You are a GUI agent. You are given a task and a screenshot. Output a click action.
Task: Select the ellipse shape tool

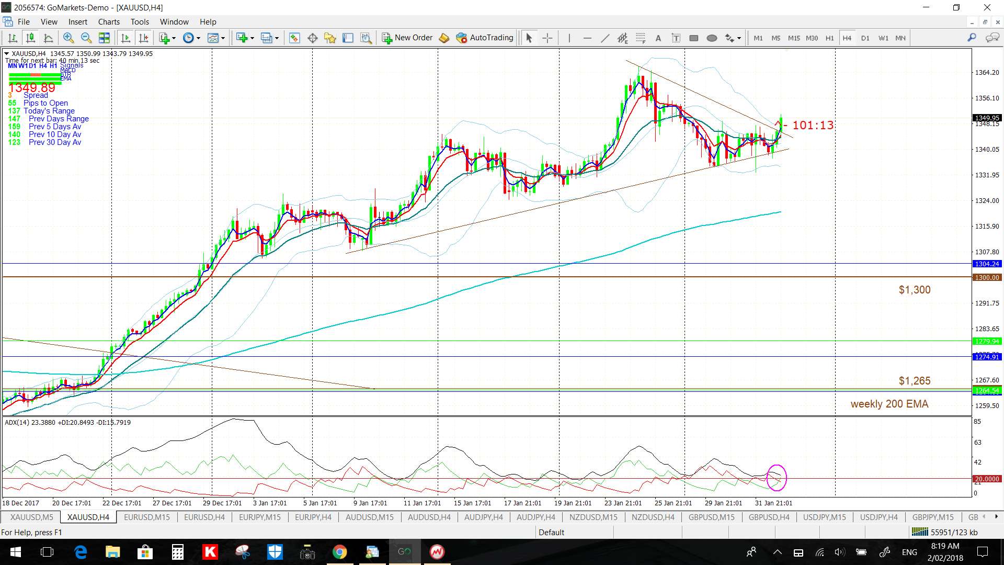[712, 38]
